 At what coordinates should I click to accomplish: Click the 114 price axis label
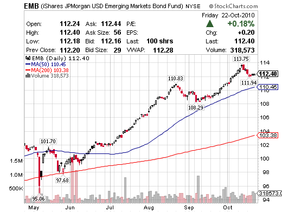point(265,63)
